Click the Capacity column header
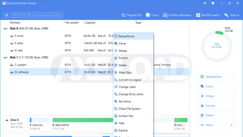 coord(90,22)
